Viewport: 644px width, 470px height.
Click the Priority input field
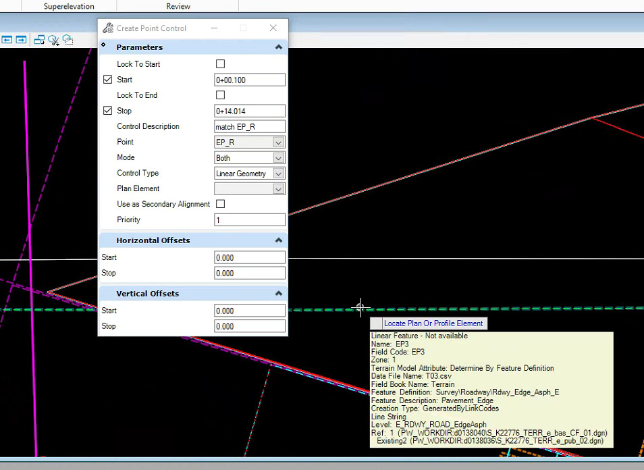point(249,220)
